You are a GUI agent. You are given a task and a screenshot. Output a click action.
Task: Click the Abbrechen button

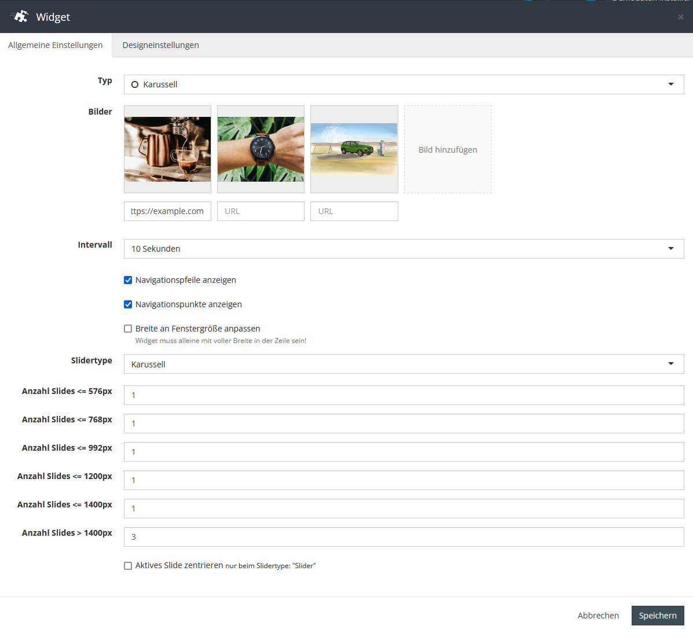coord(598,616)
